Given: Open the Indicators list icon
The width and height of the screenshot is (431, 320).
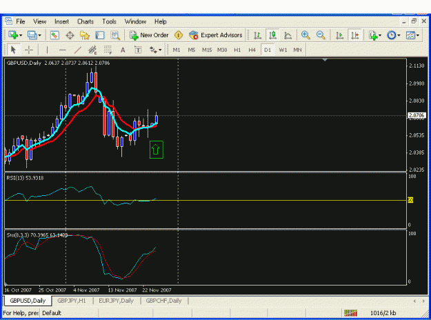Looking at the screenshot, I should click(x=373, y=35).
